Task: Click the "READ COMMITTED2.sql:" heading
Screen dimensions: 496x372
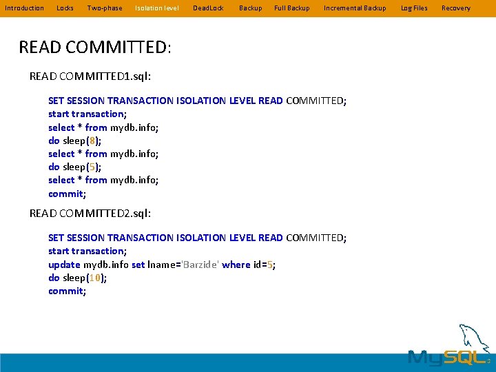Action: pos(90,214)
